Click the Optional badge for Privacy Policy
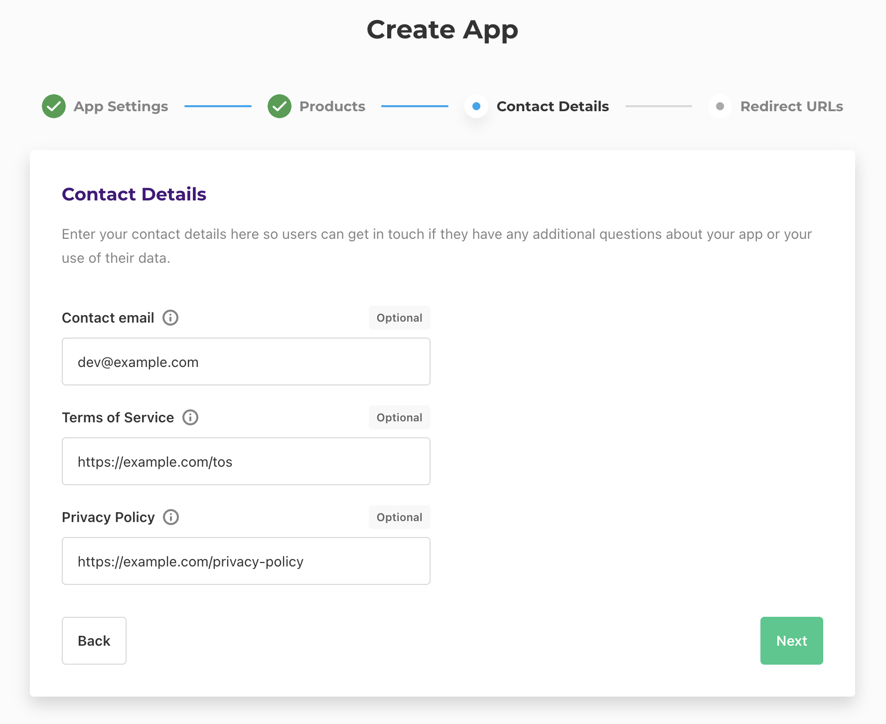Screen dimensions: 886x724 [x=399, y=517]
